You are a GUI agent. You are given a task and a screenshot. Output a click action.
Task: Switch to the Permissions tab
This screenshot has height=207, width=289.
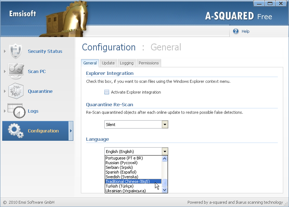pos(149,63)
